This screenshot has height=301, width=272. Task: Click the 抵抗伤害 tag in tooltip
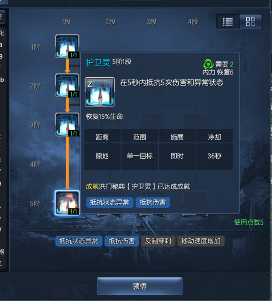coord(152,202)
